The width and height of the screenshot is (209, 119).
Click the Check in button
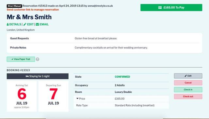coord(188,90)
